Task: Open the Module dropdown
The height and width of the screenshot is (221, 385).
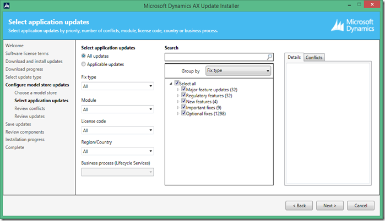Action: 117,109
